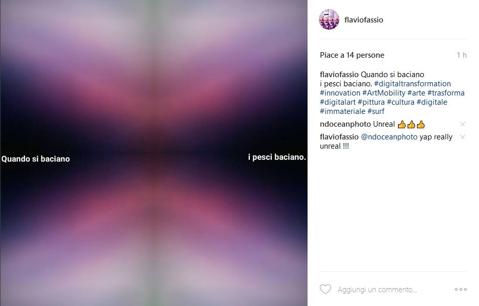Open the #surf hashtag
The width and height of the screenshot is (479, 306).
coord(376,111)
